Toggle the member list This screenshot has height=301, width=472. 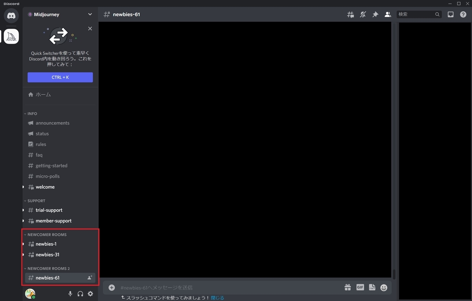pos(388,15)
